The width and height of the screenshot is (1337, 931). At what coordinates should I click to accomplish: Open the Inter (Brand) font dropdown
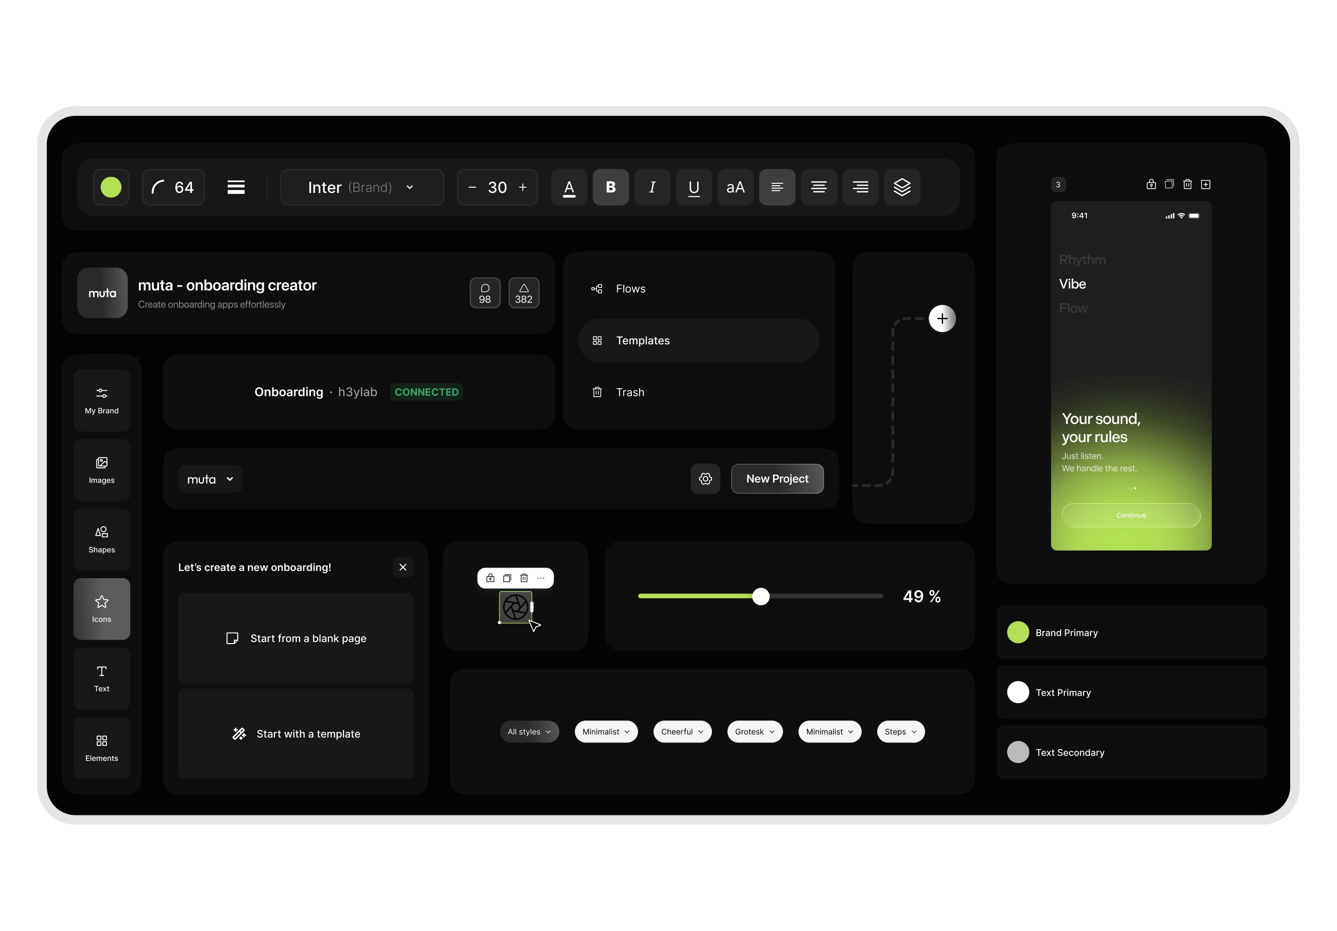click(361, 187)
